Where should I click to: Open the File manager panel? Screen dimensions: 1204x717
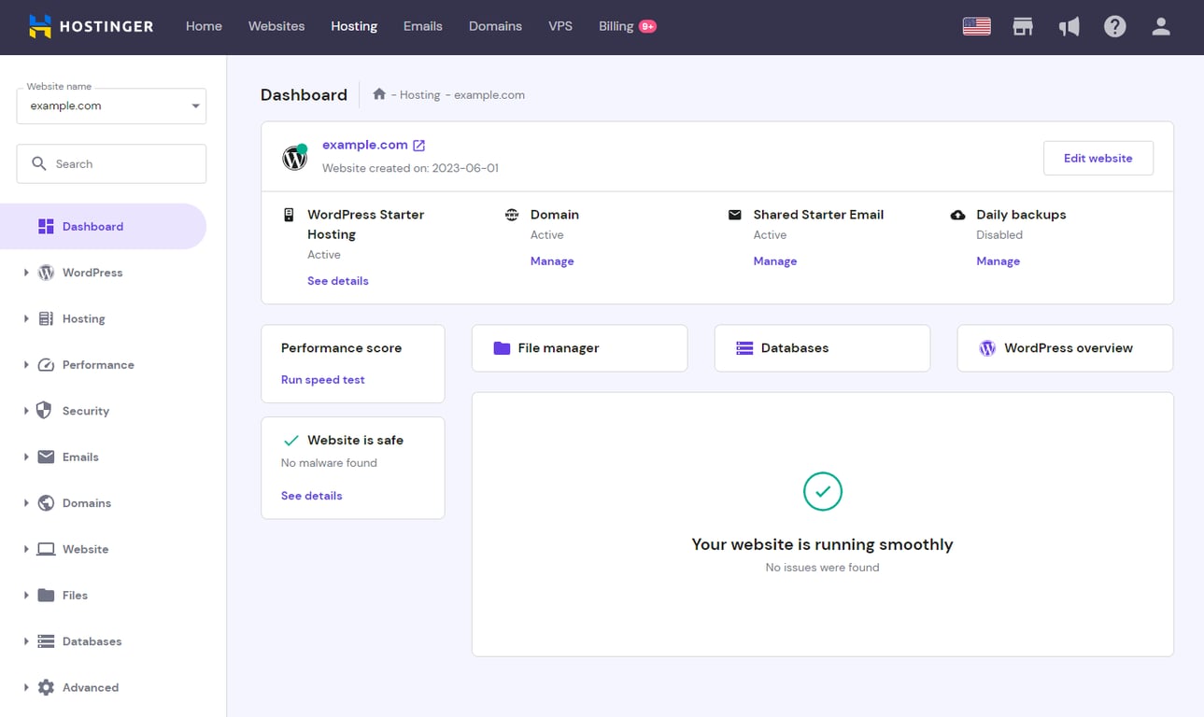pos(579,347)
